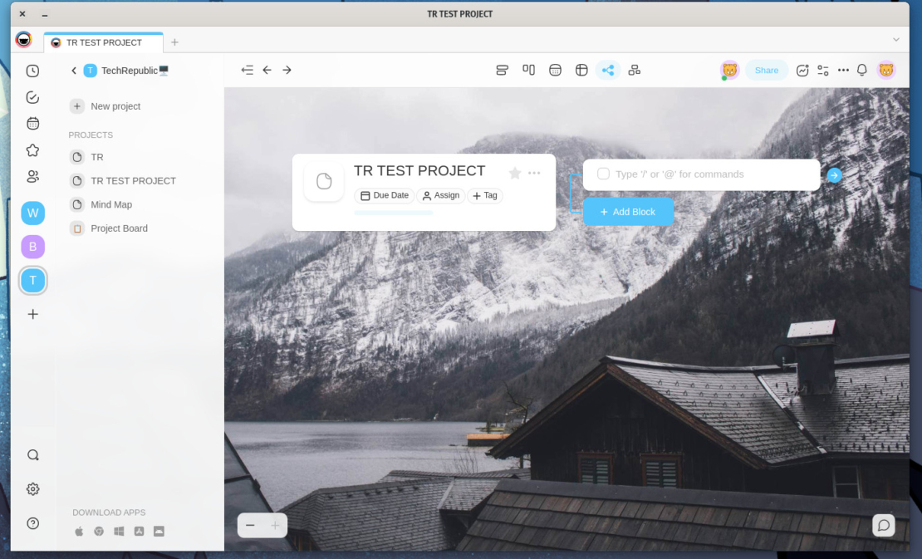The height and width of the screenshot is (559, 922).
Task: Click the Add Block button
Action: 628,212
